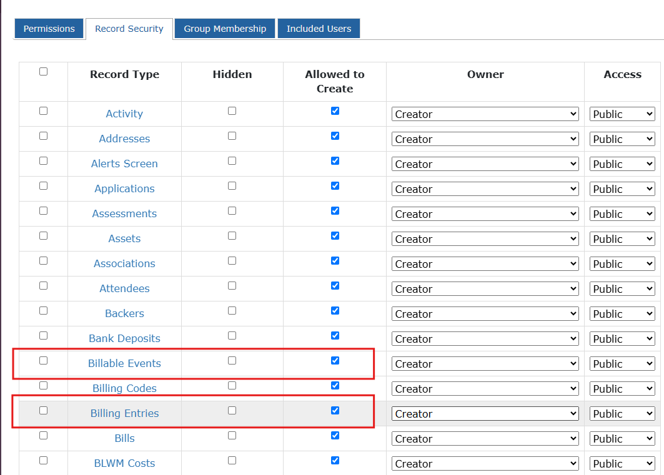Check Hidden for Addresses
Viewport: 664px width, 475px height.
232,136
